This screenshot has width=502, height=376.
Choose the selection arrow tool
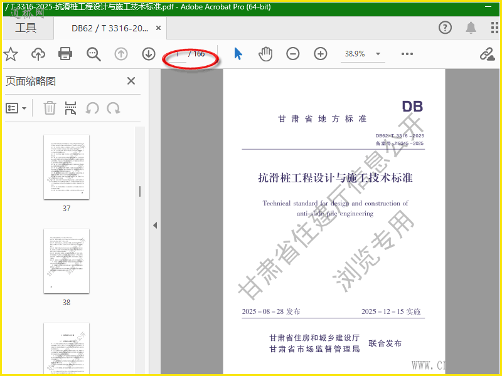[238, 54]
